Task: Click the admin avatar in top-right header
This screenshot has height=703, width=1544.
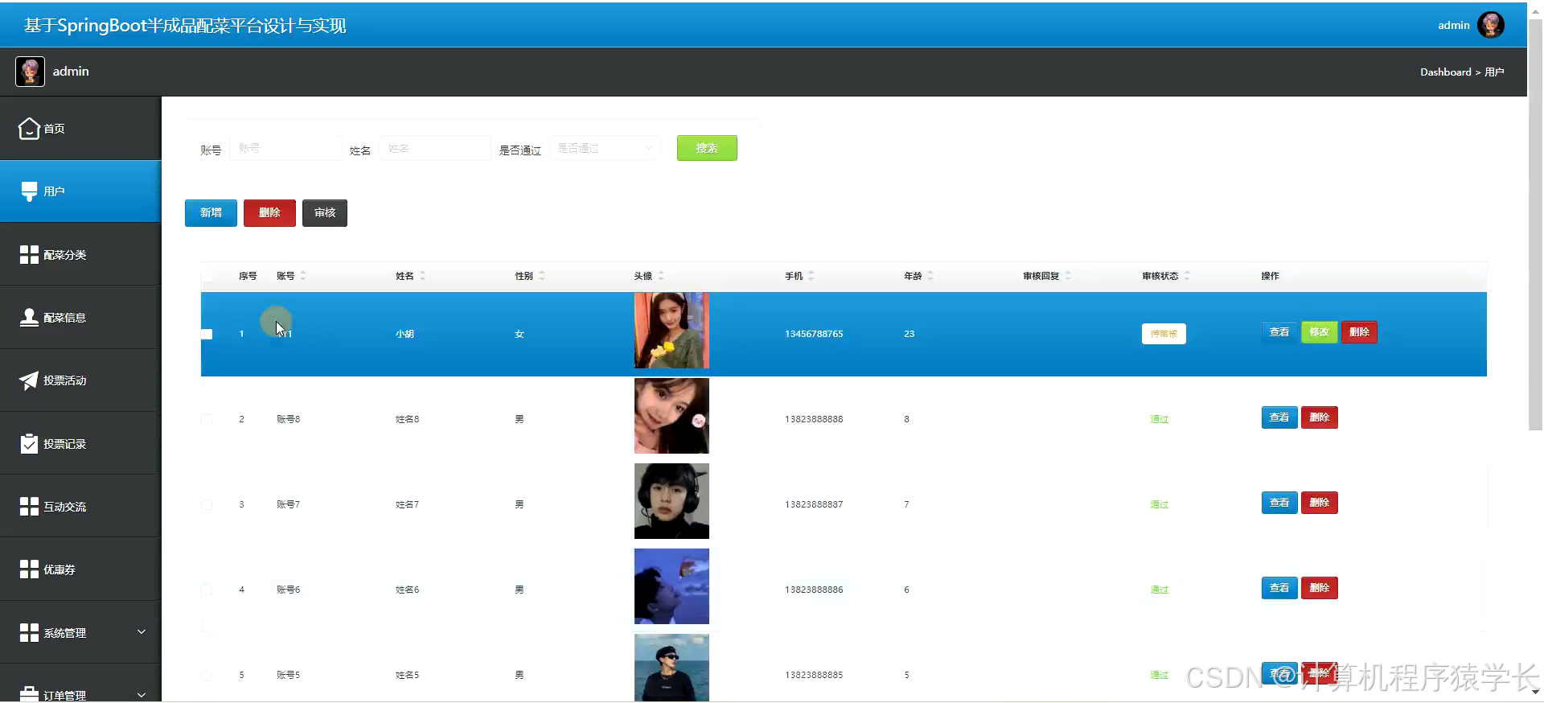Action: (1490, 25)
